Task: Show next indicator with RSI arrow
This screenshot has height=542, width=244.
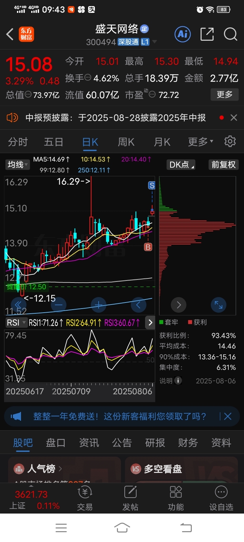Action: (x=150, y=322)
